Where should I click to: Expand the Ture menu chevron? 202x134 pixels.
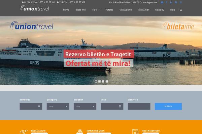[99, 10]
